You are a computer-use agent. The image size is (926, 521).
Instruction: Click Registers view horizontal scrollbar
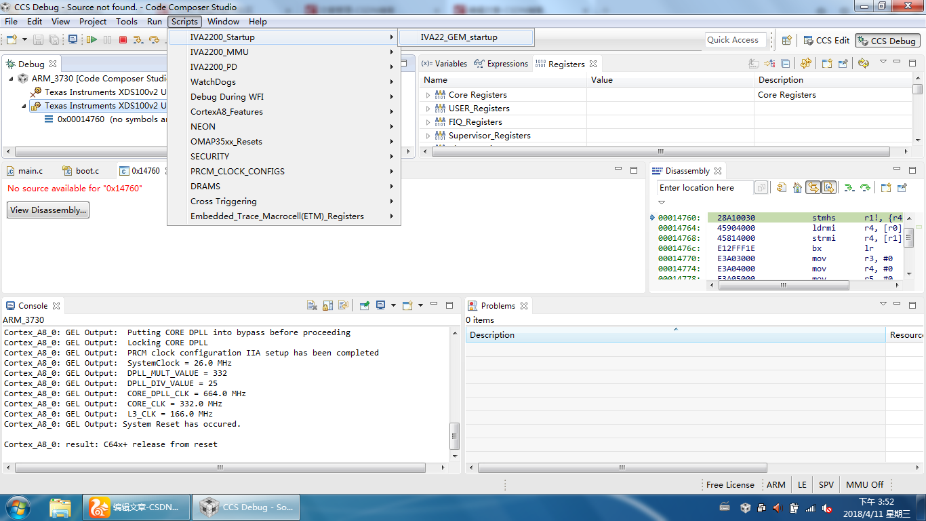coord(662,151)
